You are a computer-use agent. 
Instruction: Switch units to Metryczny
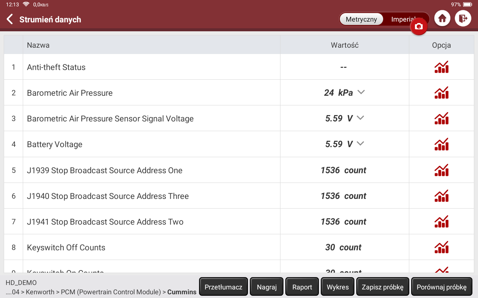(361, 19)
